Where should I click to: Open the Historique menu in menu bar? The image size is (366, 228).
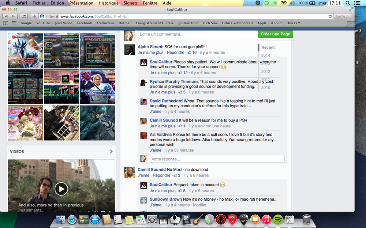[x=109, y=3]
